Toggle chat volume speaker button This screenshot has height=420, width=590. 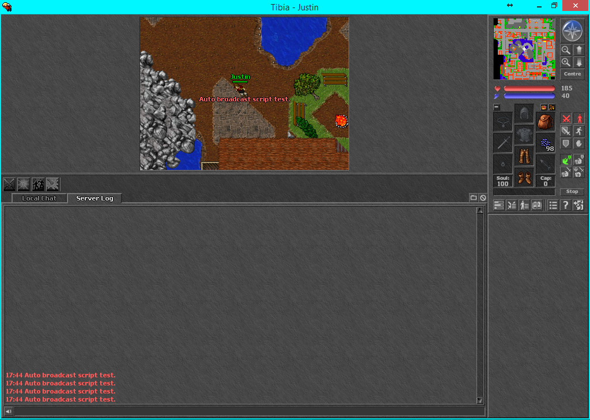8,411
